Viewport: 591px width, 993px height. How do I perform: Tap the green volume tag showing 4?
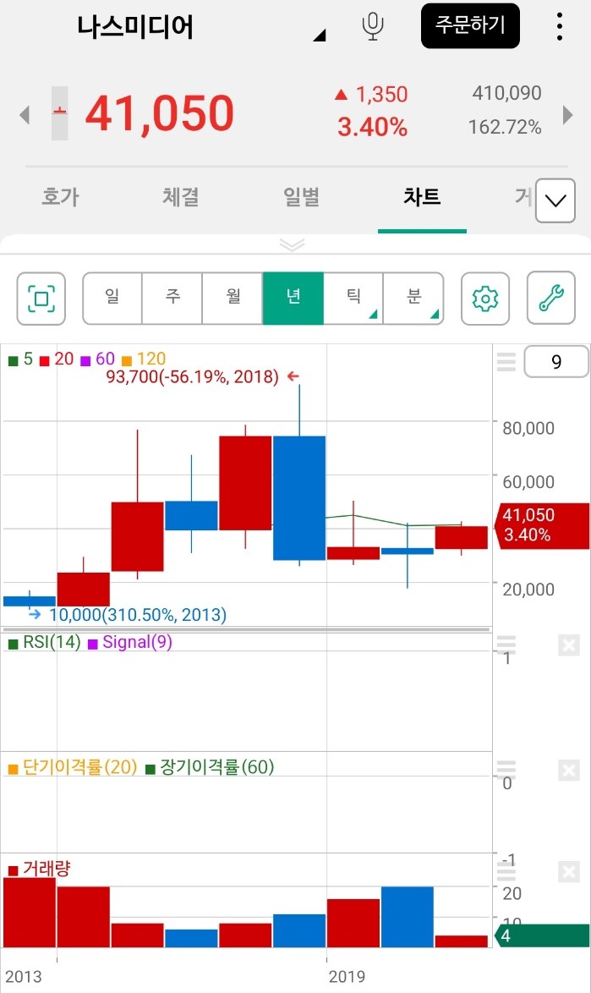542,935
